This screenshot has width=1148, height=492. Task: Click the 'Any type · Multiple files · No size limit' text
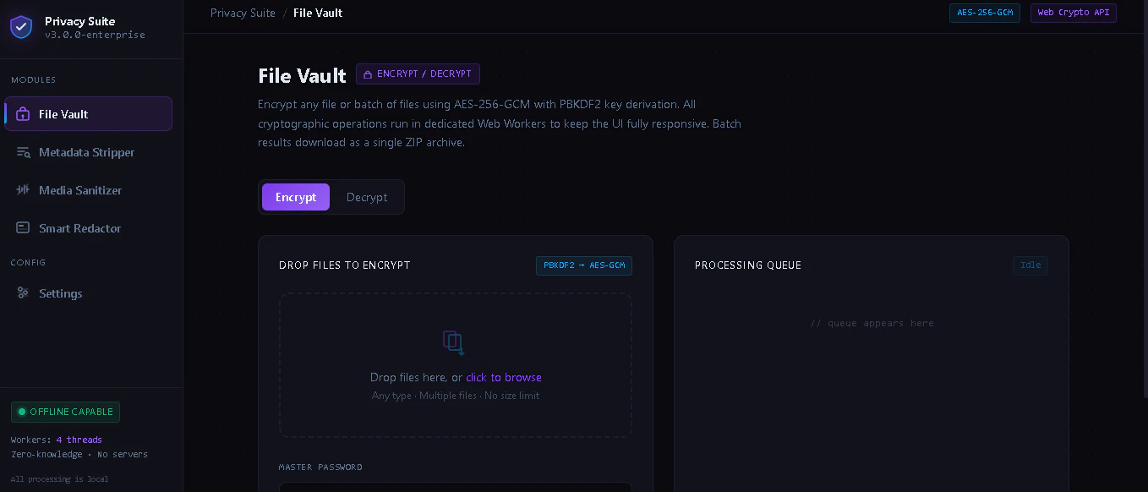point(456,396)
